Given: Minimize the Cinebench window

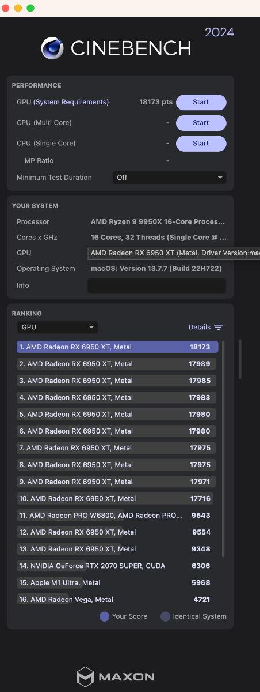Looking at the screenshot, I should (x=18, y=8).
